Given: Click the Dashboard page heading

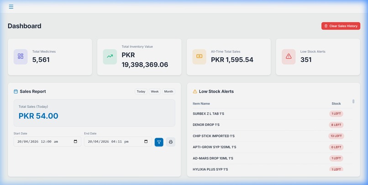Looking at the screenshot, I should pos(24,26).
